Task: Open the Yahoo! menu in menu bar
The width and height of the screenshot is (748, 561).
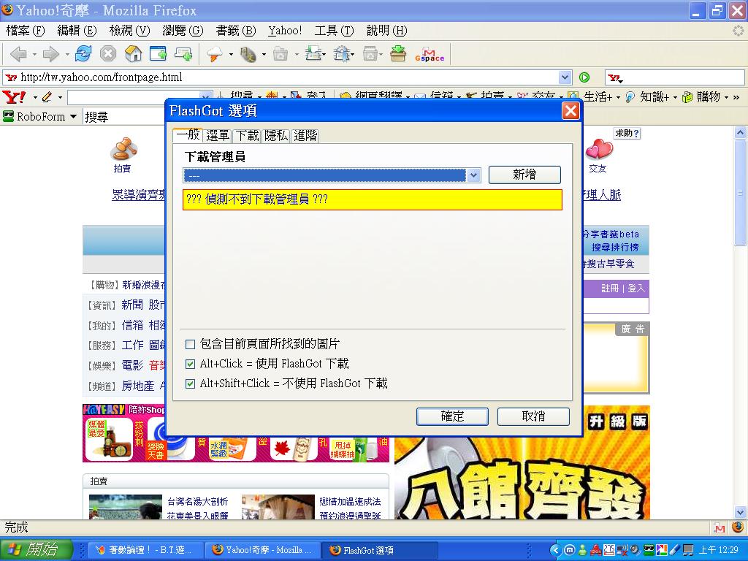Action: (285, 31)
